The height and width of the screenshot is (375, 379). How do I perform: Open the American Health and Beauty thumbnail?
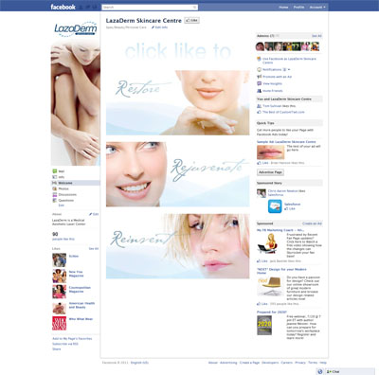tap(59, 308)
